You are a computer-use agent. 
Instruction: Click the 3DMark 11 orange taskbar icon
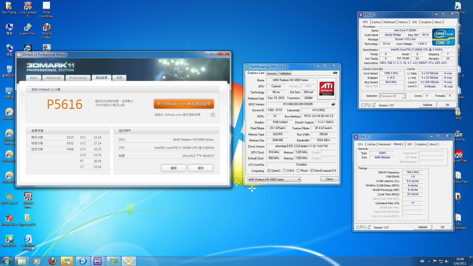[128, 261]
